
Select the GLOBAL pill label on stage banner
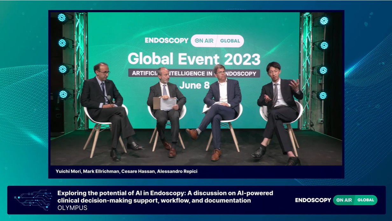tap(230, 41)
